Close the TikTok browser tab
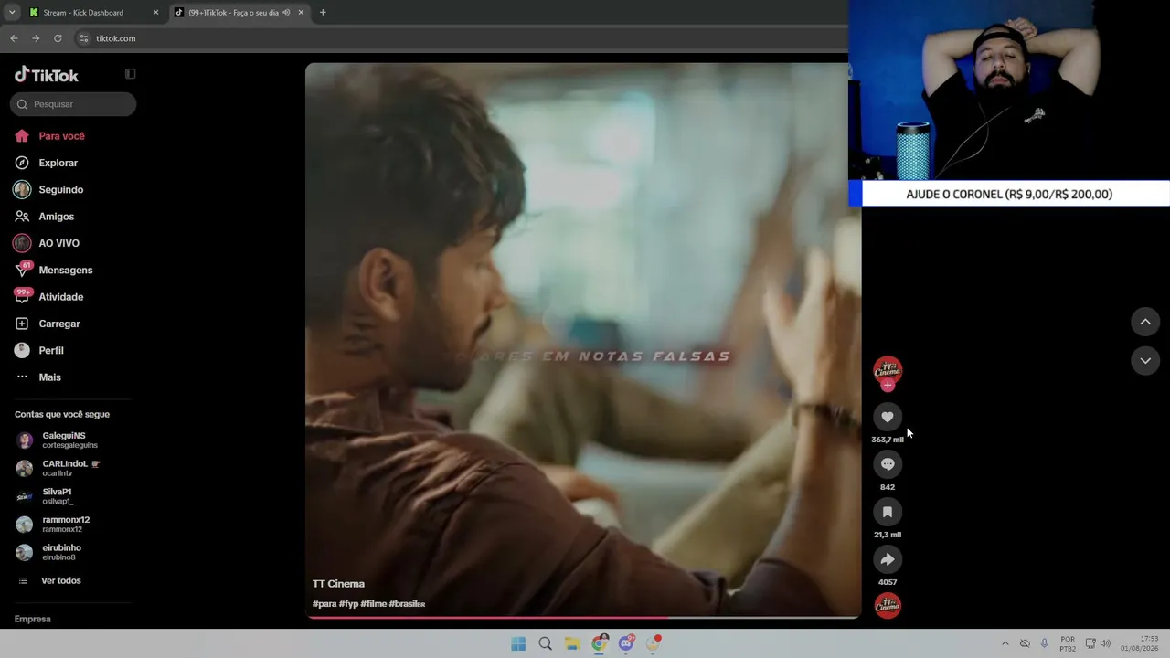Image resolution: width=1170 pixels, height=658 pixels. click(x=301, y=13)
